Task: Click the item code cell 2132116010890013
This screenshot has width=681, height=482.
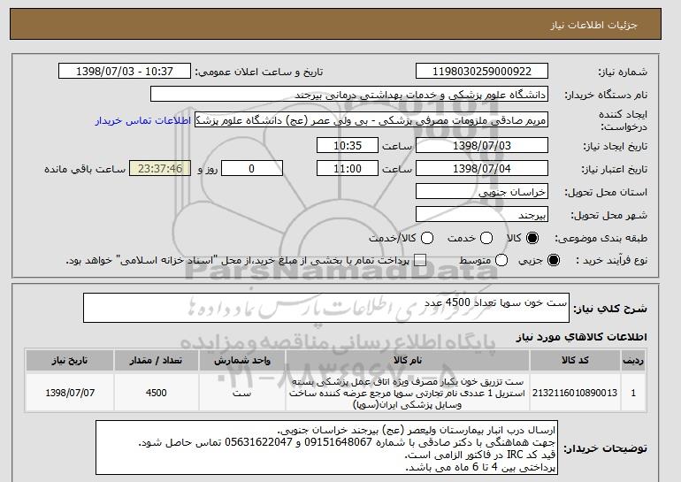Action: pyautogui.click(x=575, y=393)
